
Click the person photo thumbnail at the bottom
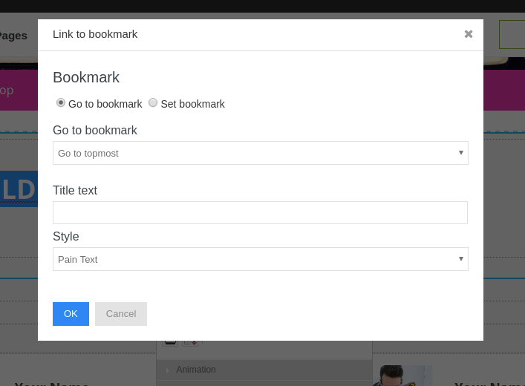pyautogui.click(x=402, y=375)
